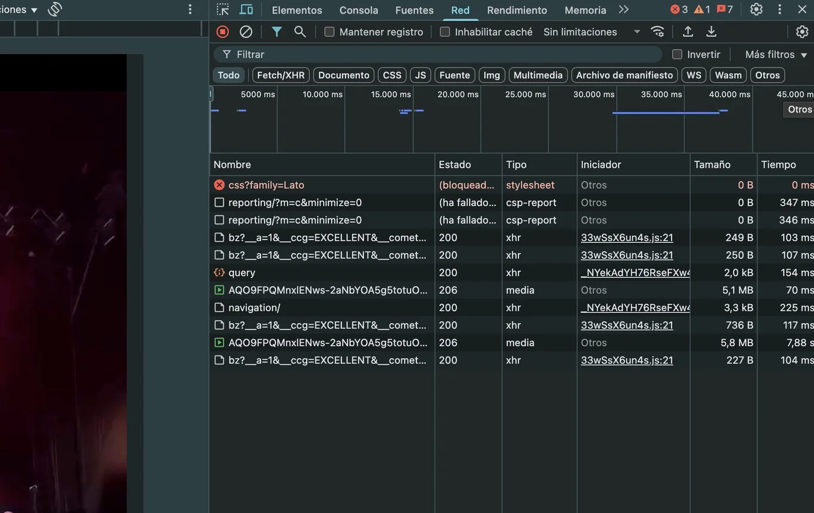814x513 pixels.
Task: Focus the Filtrar input field
Action: 438,54
